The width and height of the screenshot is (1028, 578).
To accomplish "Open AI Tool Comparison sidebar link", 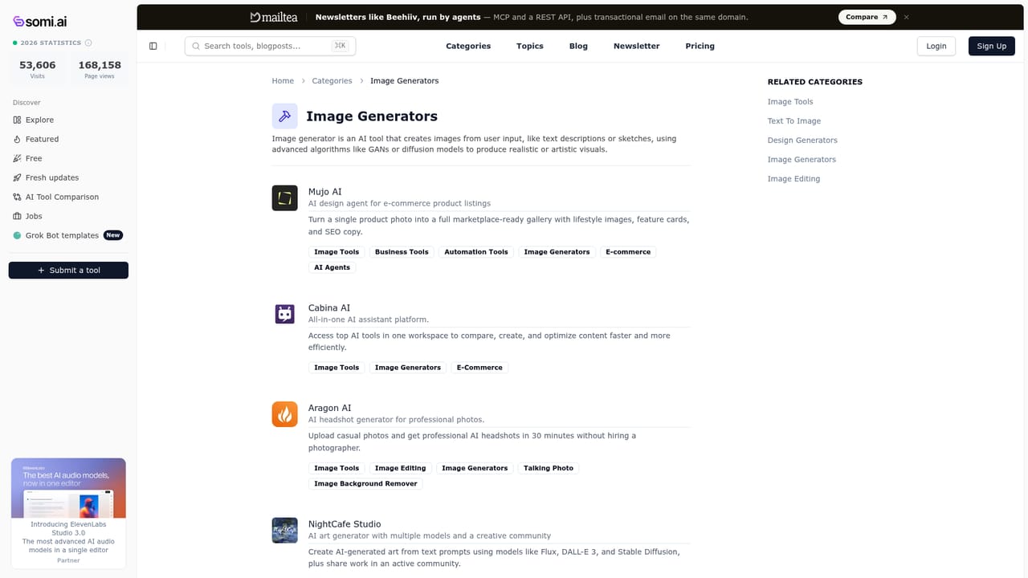I will click(62, 197).
